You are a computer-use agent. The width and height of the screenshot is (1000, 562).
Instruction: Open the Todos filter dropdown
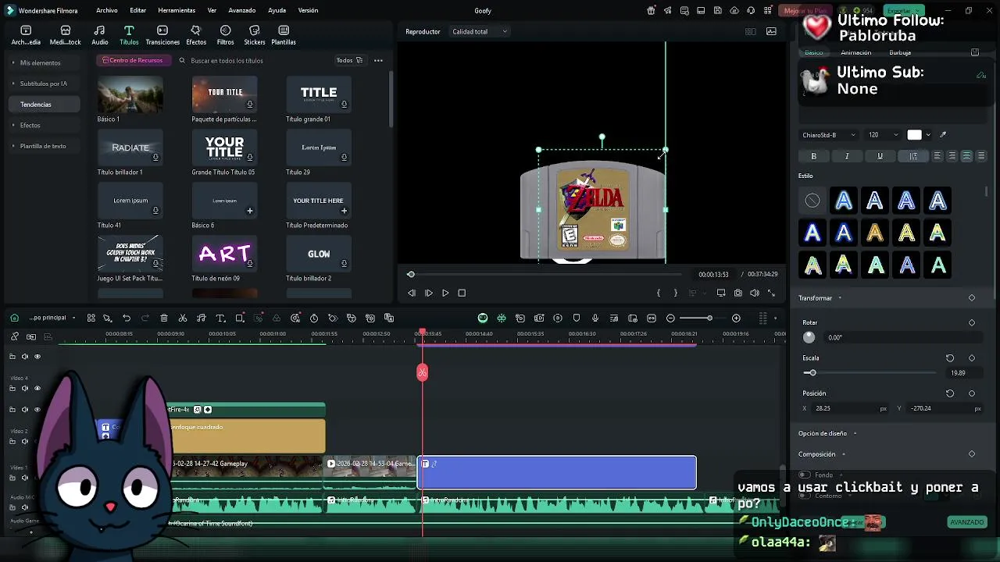[x=349, y=60]
